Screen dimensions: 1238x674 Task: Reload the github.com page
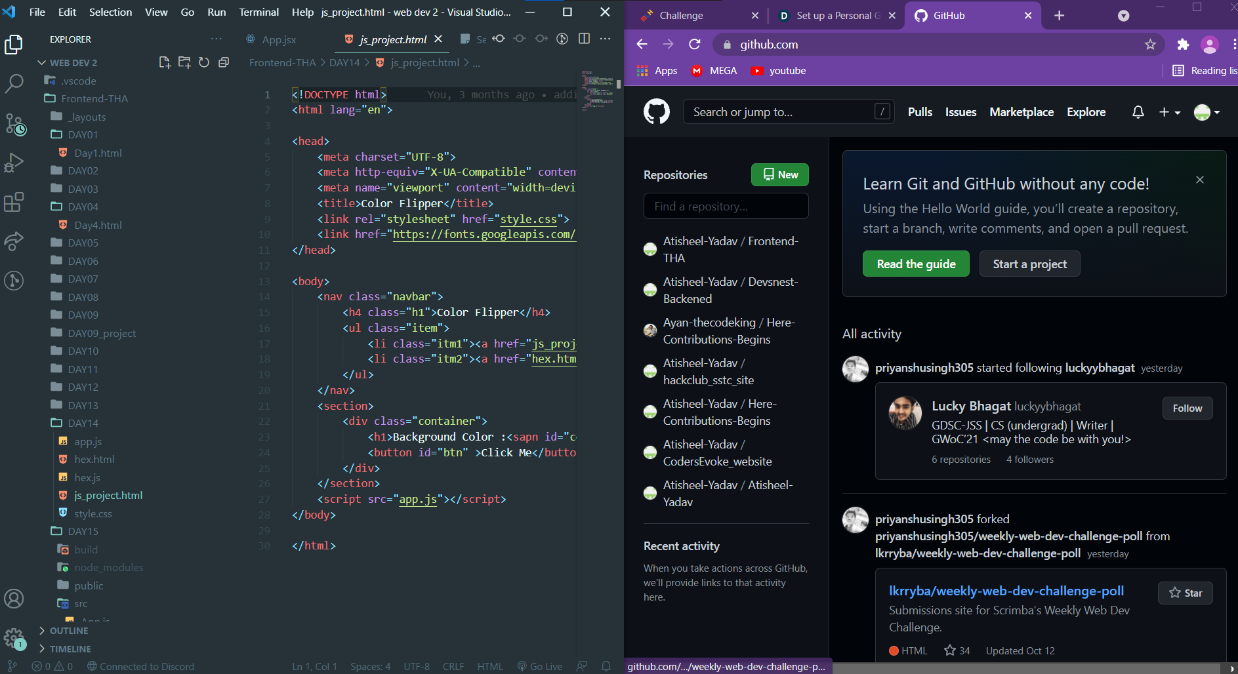click(x=695, y=45)
